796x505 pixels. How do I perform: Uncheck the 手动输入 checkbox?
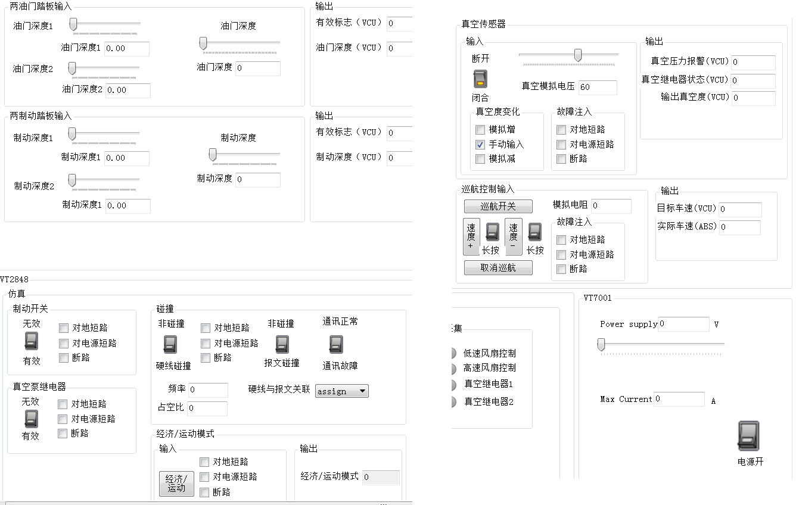[480, 144]
